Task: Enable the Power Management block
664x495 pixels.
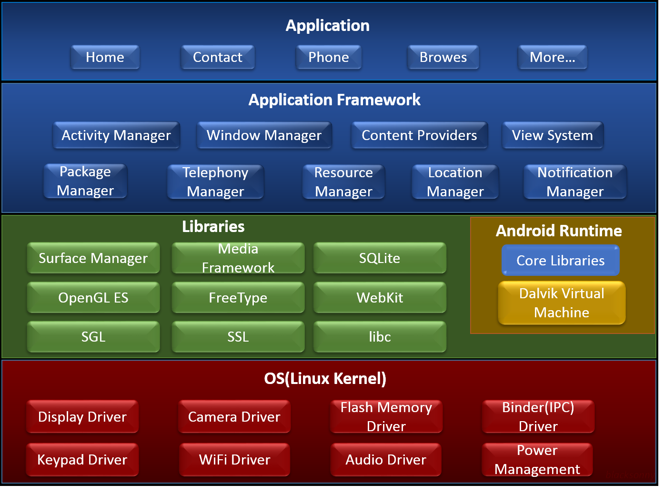Action: coord(537,459)
